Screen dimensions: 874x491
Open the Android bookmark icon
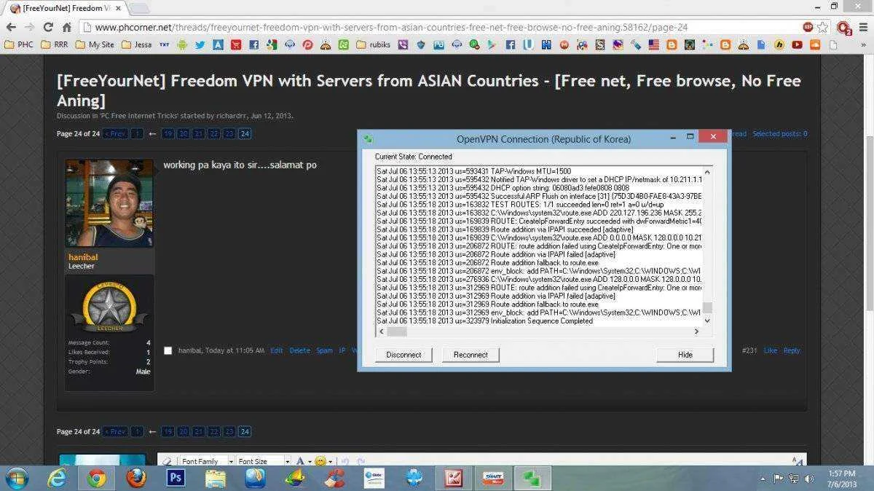pos(181,44)
